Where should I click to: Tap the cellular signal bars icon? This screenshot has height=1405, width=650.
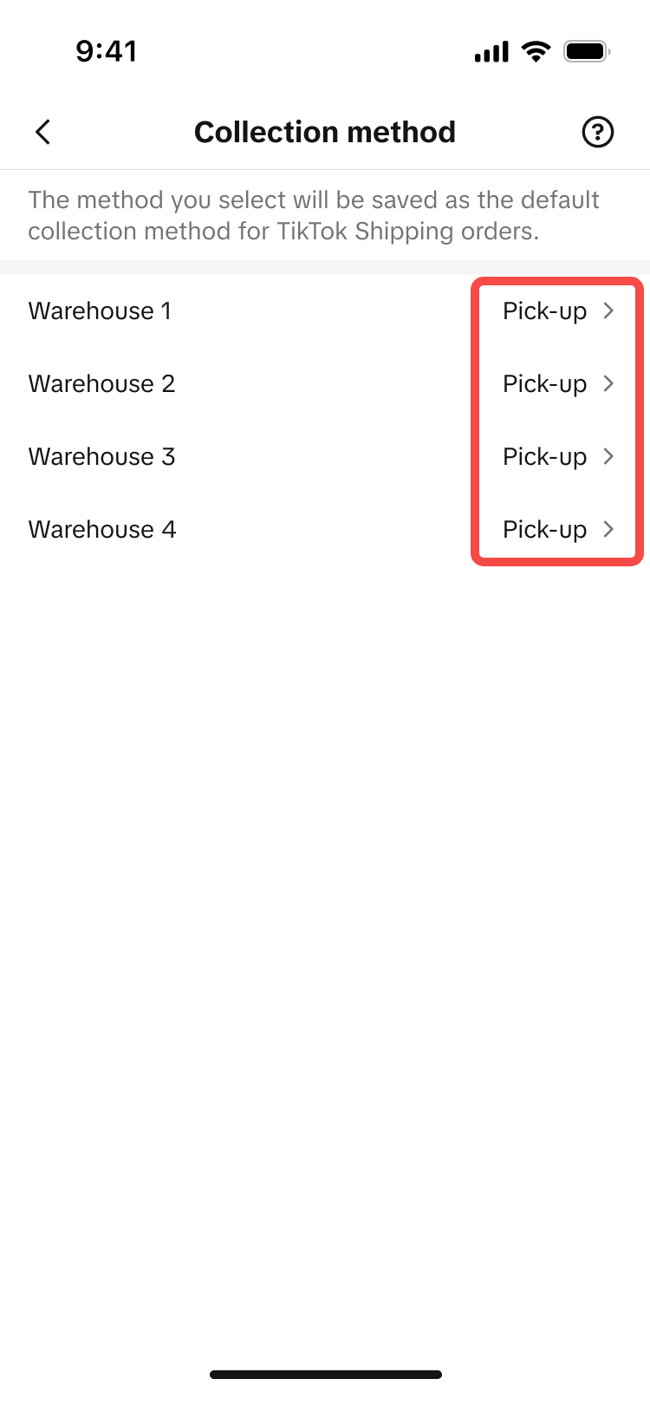(x=491, y=53)
